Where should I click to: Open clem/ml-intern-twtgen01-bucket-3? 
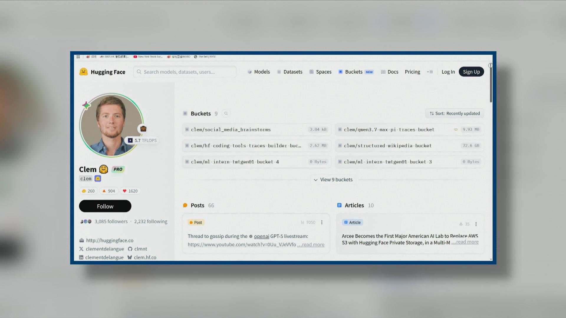409,162
